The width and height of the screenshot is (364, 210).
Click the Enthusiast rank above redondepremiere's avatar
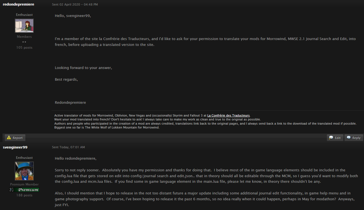click(24, 15)
